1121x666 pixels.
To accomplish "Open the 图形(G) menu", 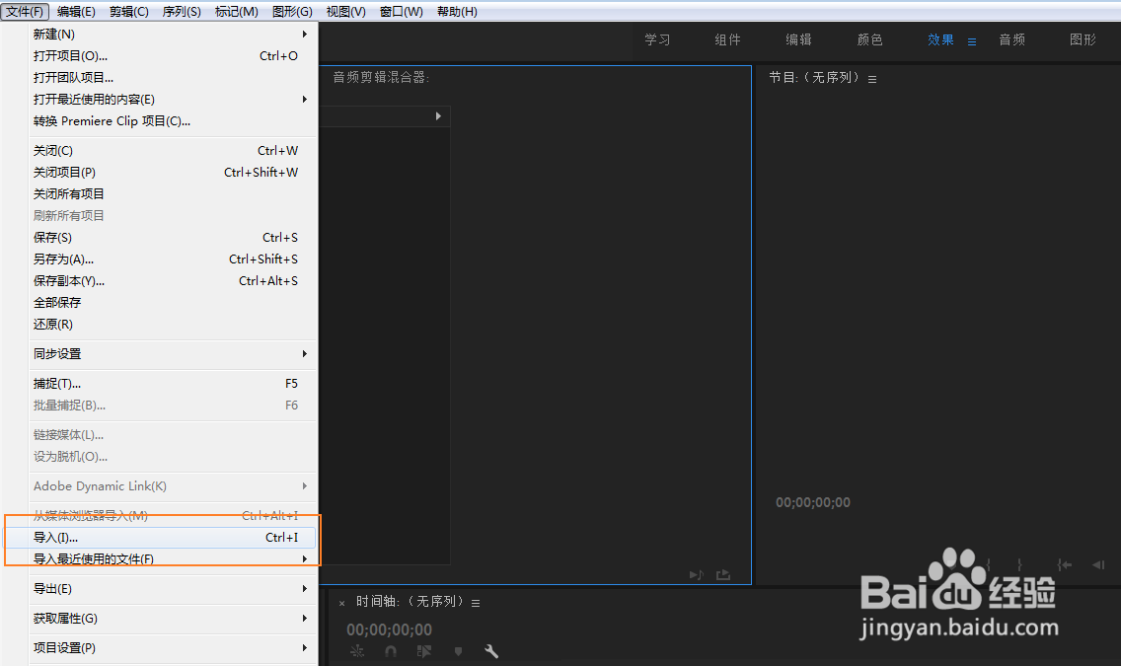I will pos(292,12).
